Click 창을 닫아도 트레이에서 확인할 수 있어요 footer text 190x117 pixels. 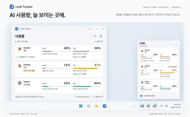coord(30,97)
